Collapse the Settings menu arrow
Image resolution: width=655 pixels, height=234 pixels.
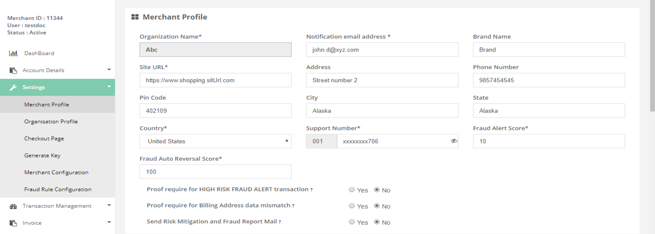109,87
